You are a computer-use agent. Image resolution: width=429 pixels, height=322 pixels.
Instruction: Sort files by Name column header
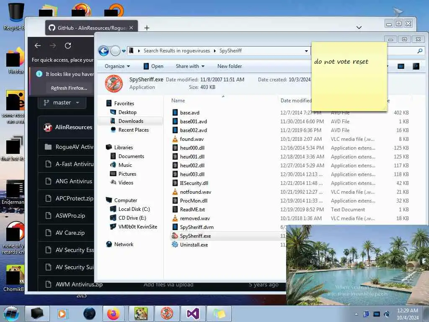178,101
